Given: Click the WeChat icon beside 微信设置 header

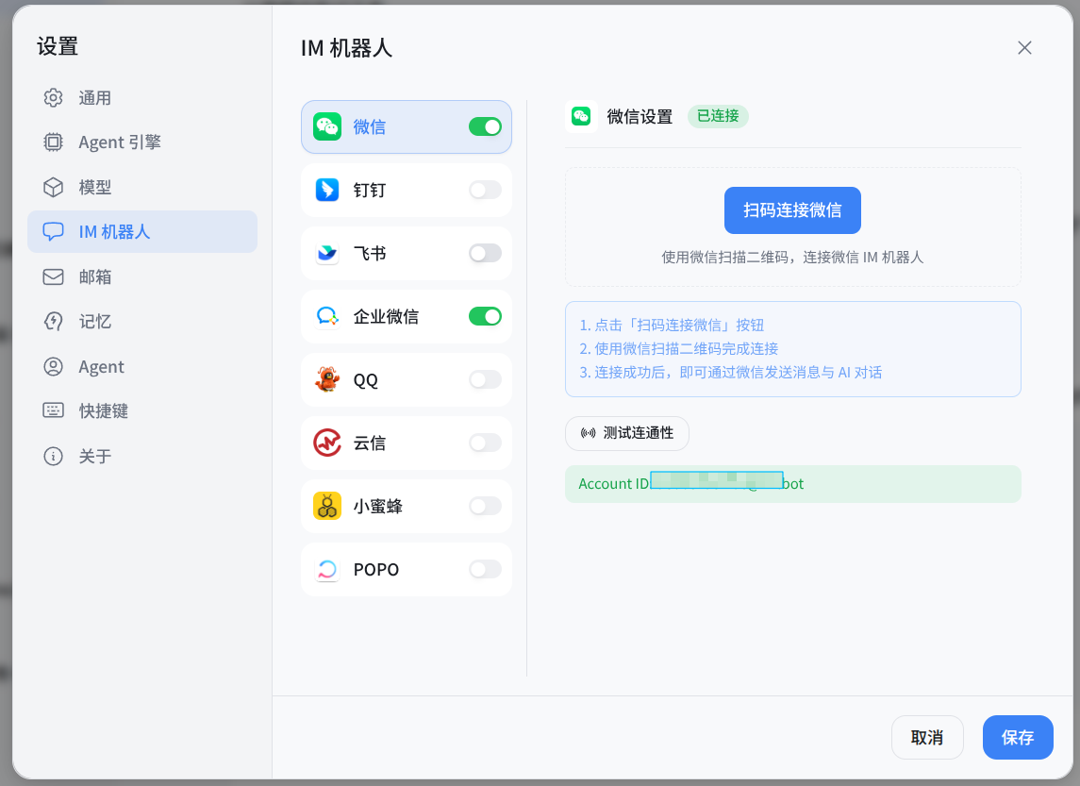Looking at the screenshot, I should click(x=581, y=116).
